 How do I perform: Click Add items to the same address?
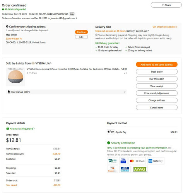[157, 64]
